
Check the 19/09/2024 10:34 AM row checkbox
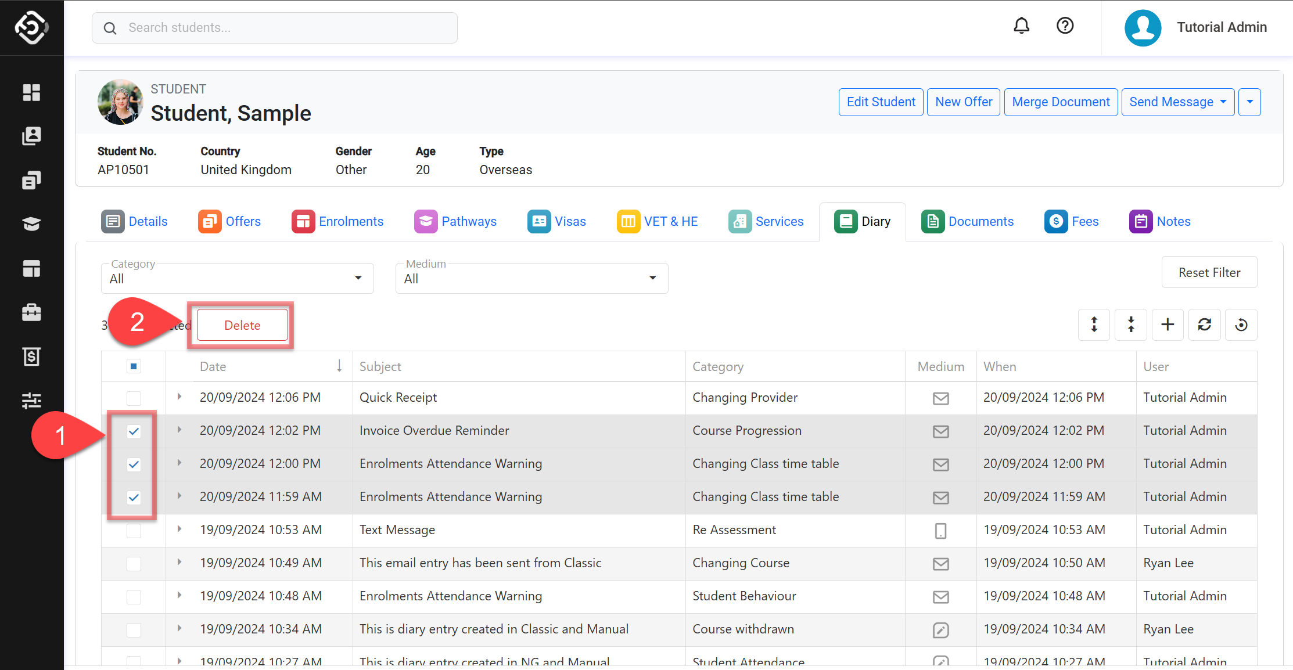coord(134,630)
